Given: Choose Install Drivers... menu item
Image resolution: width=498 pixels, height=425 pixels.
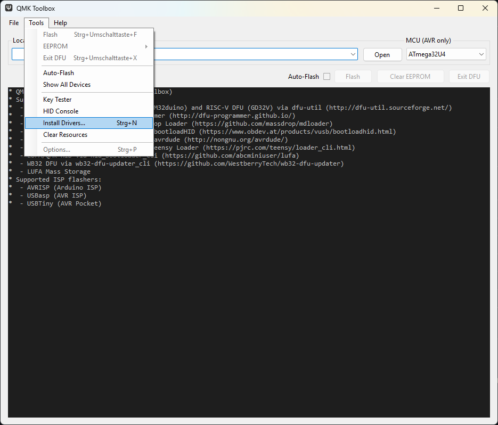Looking at the screenshot, I should 89,123.
